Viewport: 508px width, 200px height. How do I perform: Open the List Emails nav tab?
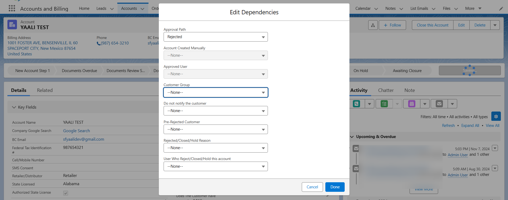[x=419, y=8]
